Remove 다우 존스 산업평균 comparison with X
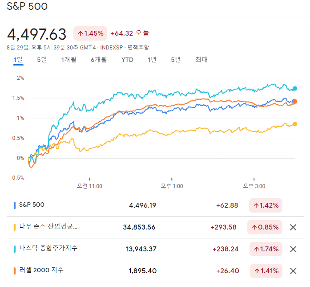 (293, 227)
